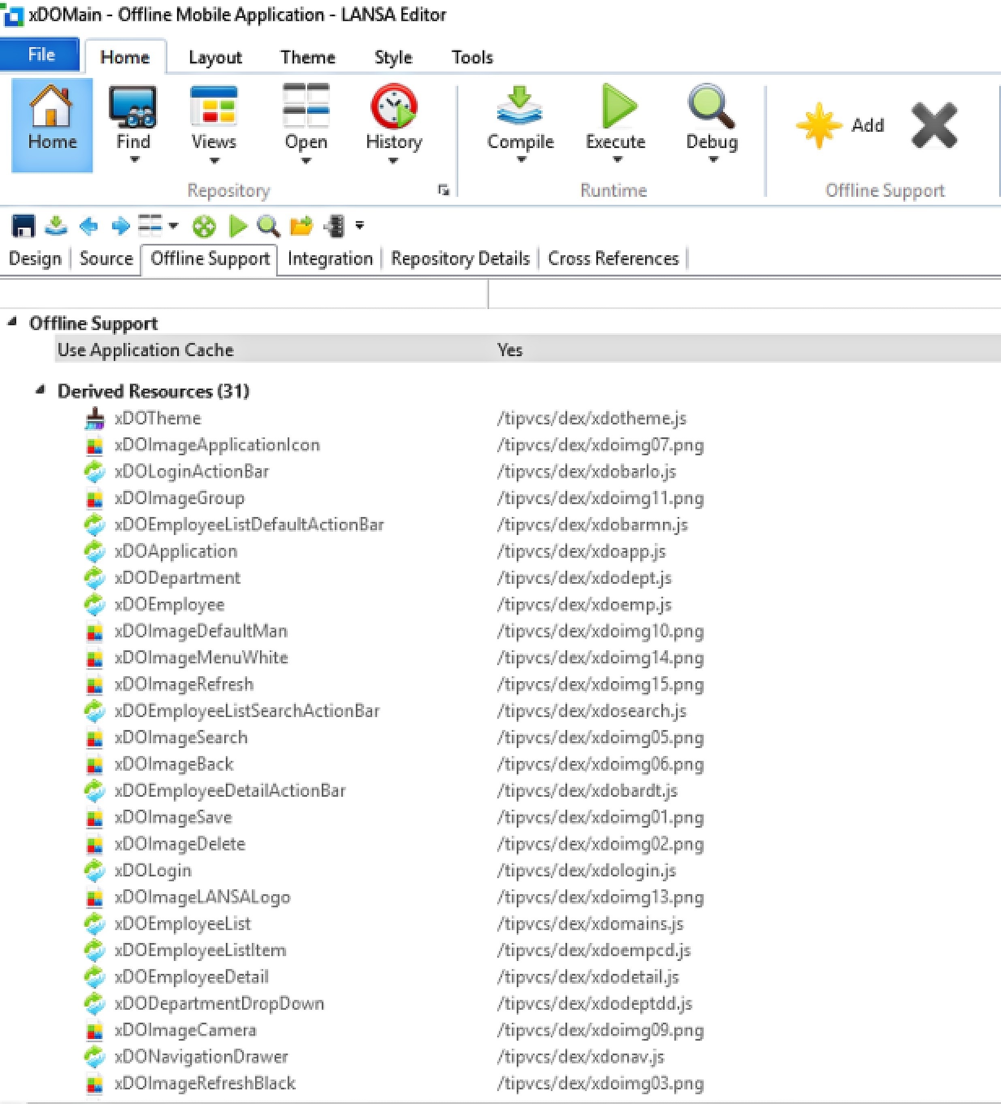
Task: Click the small green play toolbar icon
Action: pos(237,226)
